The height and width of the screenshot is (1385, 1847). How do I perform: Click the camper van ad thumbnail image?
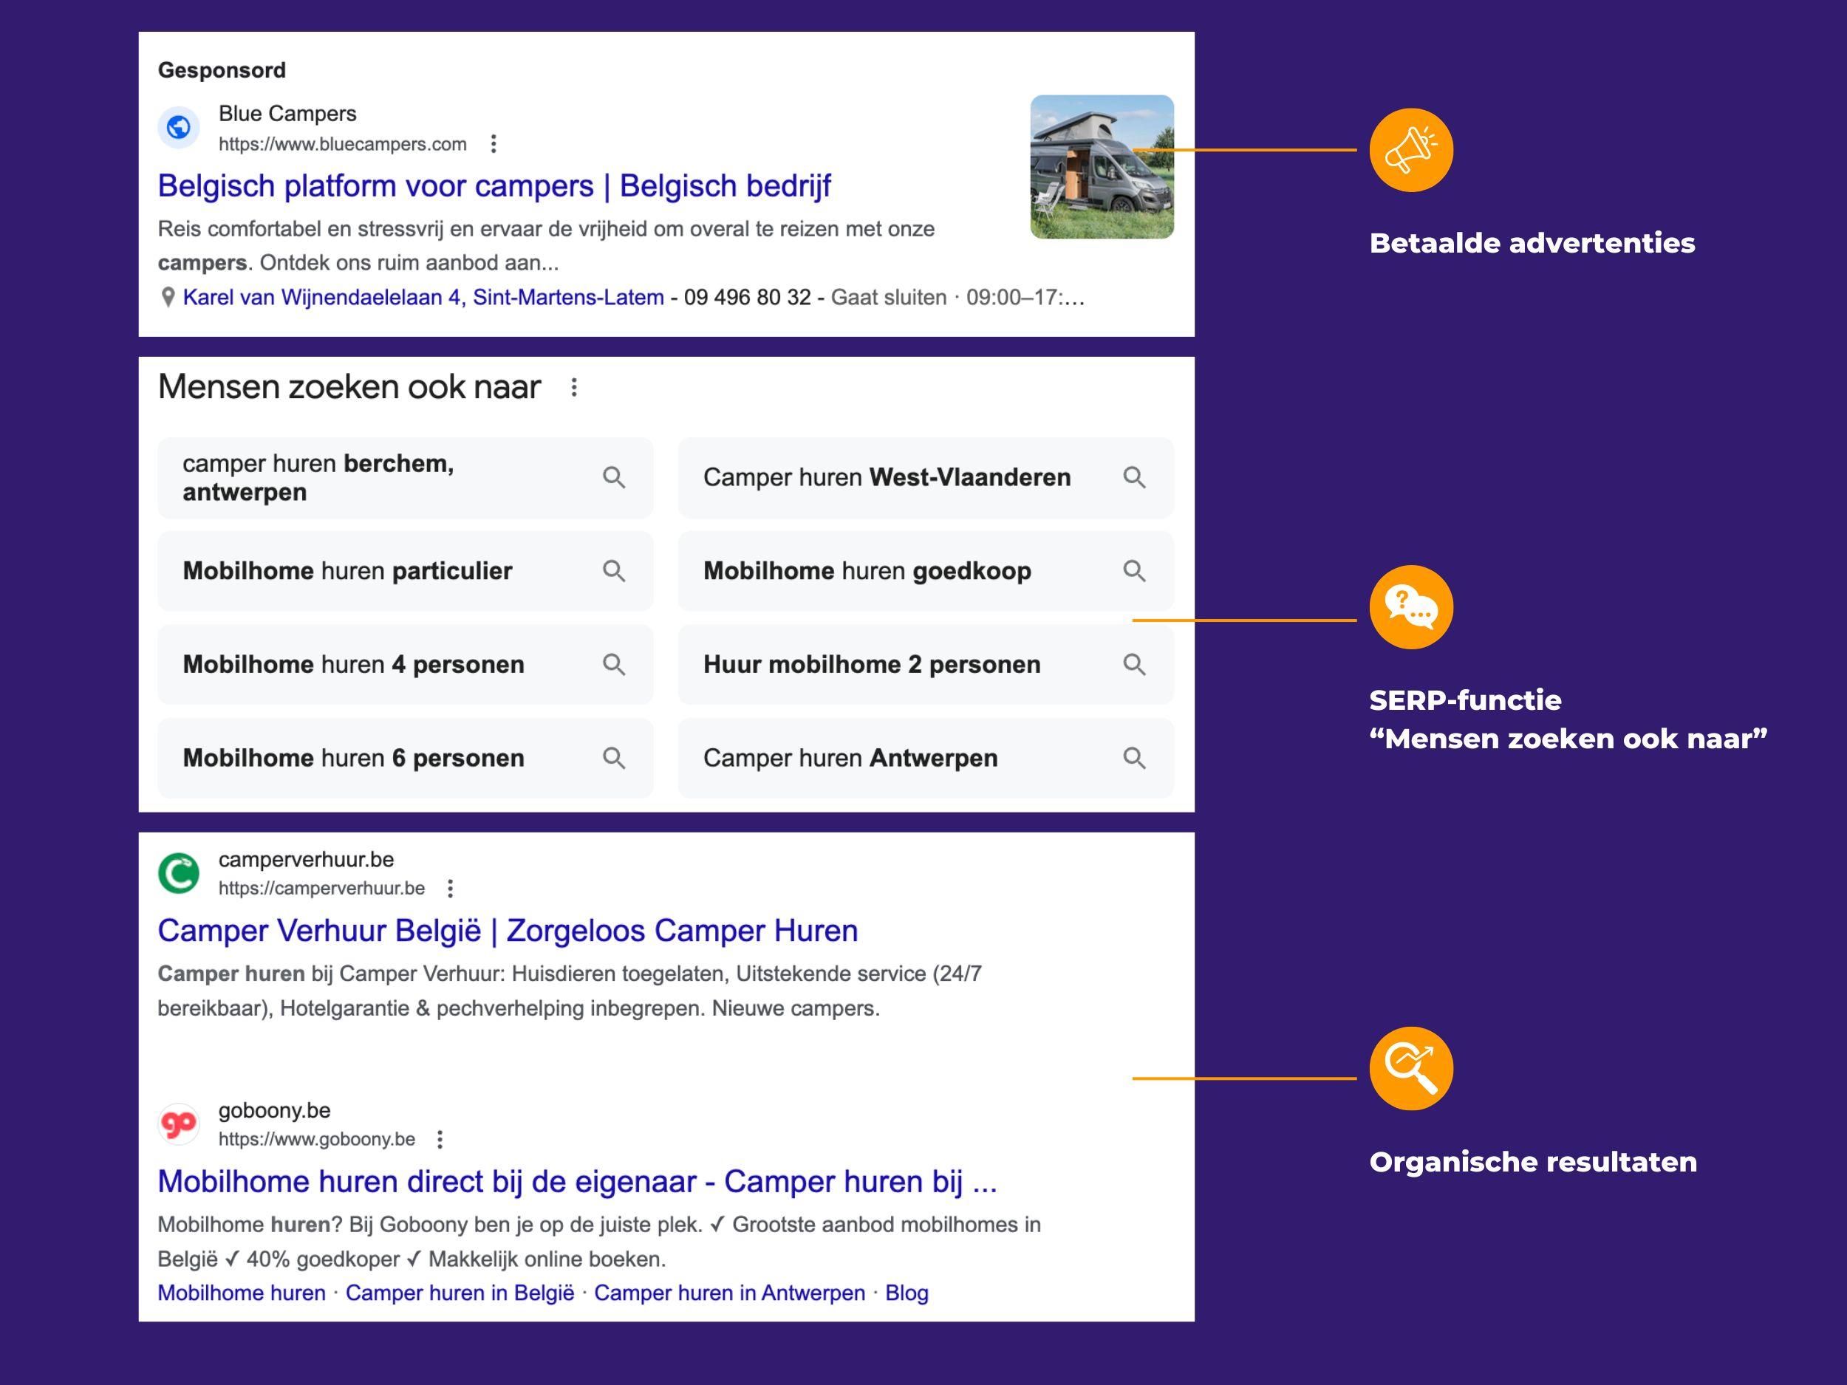[x=1102, y=167]
